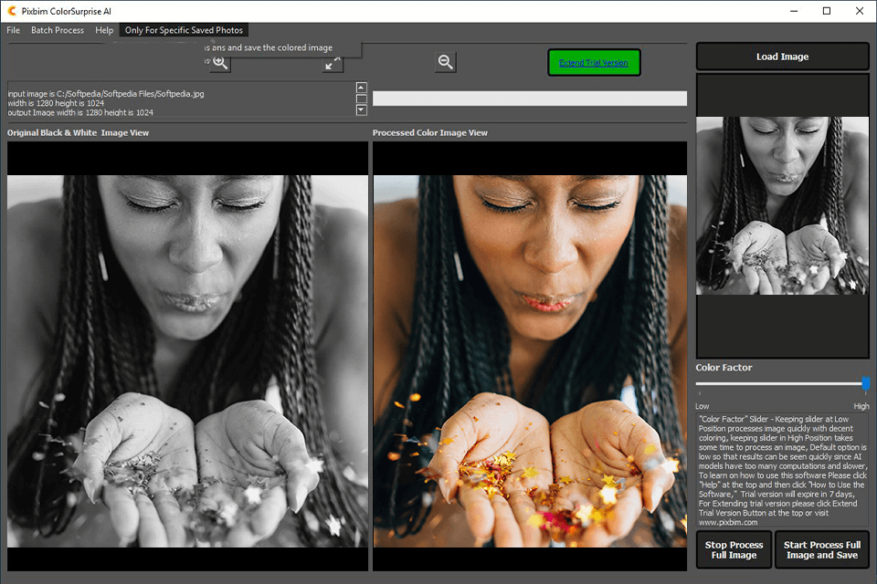Click the 'High' slider label

(861, 406)
